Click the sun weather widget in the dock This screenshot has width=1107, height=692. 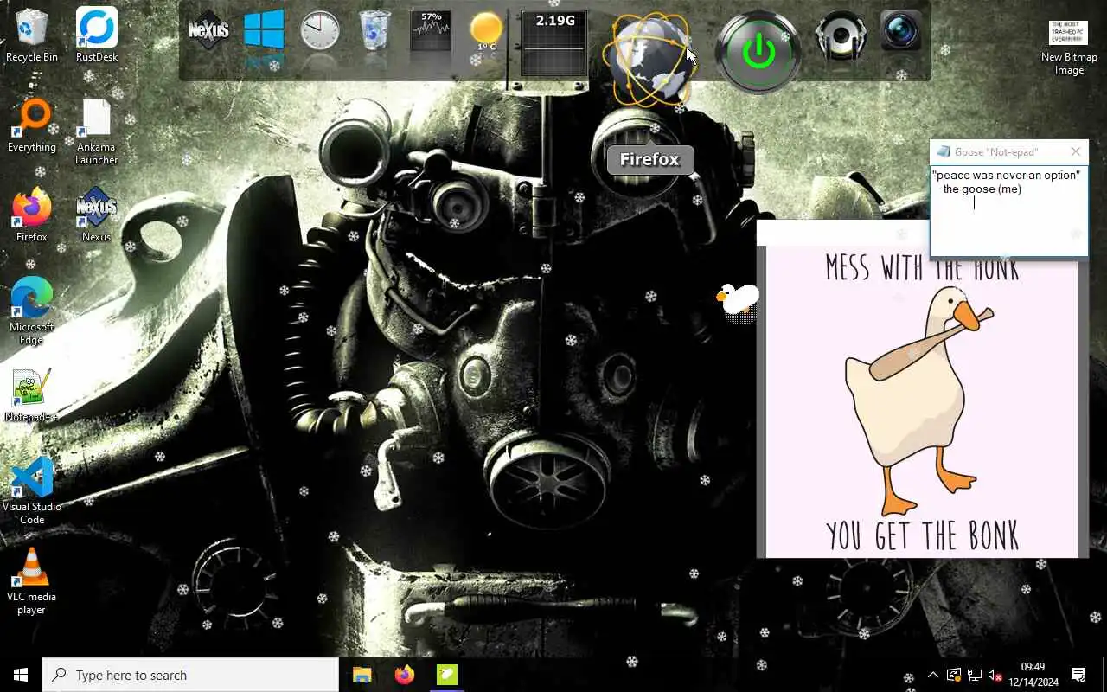pyautogui.click(x=486, y=32)
